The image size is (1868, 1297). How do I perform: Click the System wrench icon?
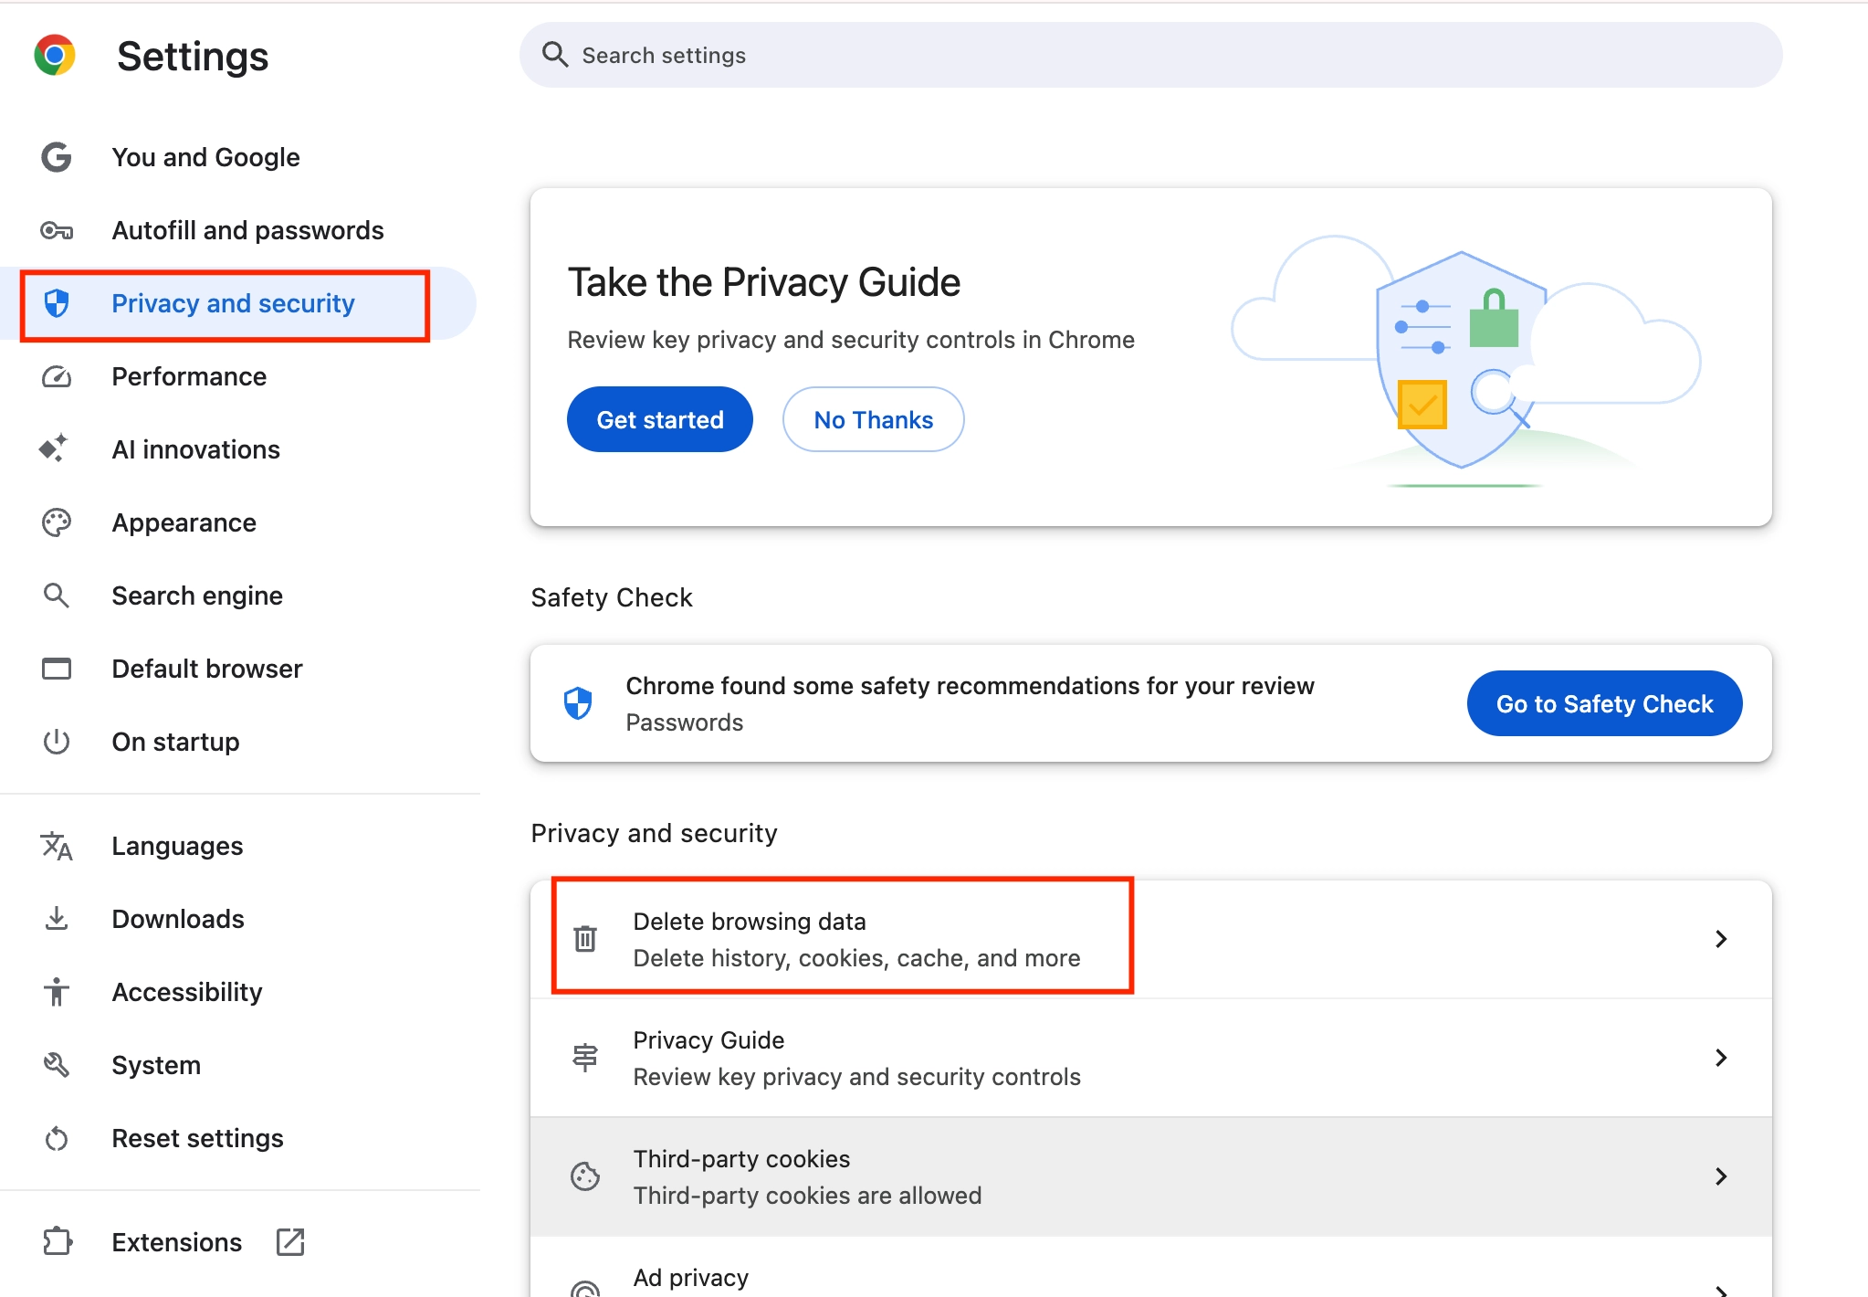[56, 1064]
